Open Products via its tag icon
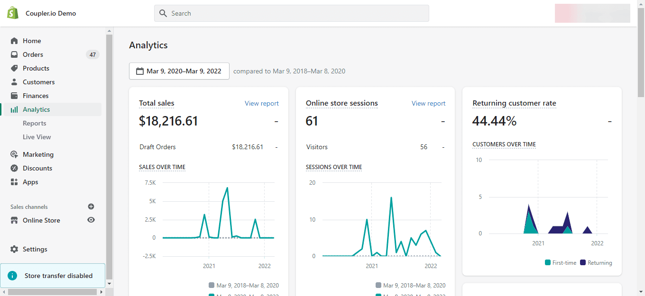The width and height of the screenshot is (645, 296). [x=14, y=68]
